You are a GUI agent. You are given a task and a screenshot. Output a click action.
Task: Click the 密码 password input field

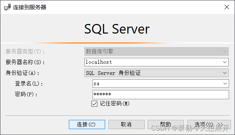pyautogui.click(x=161, y=94)
